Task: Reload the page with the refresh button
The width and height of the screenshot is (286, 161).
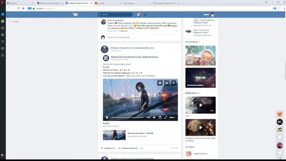Action: (18, 8)
